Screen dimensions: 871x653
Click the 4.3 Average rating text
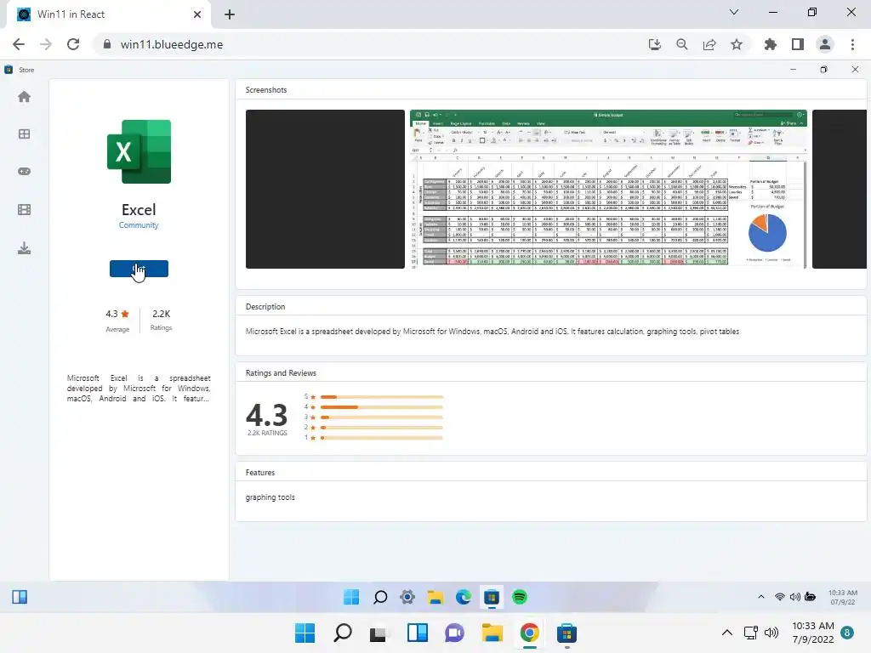(x=117, y=321)
